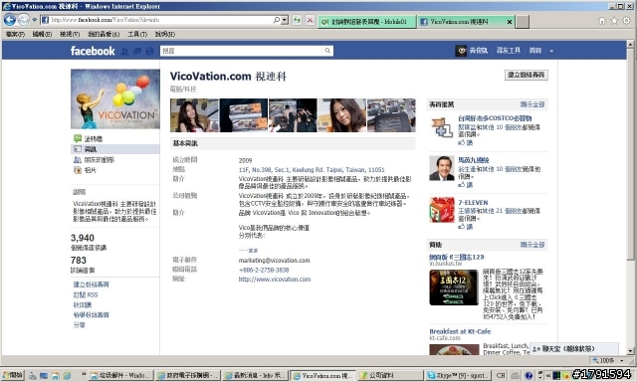Click the COSTCO page link

(x=495, y=118)
